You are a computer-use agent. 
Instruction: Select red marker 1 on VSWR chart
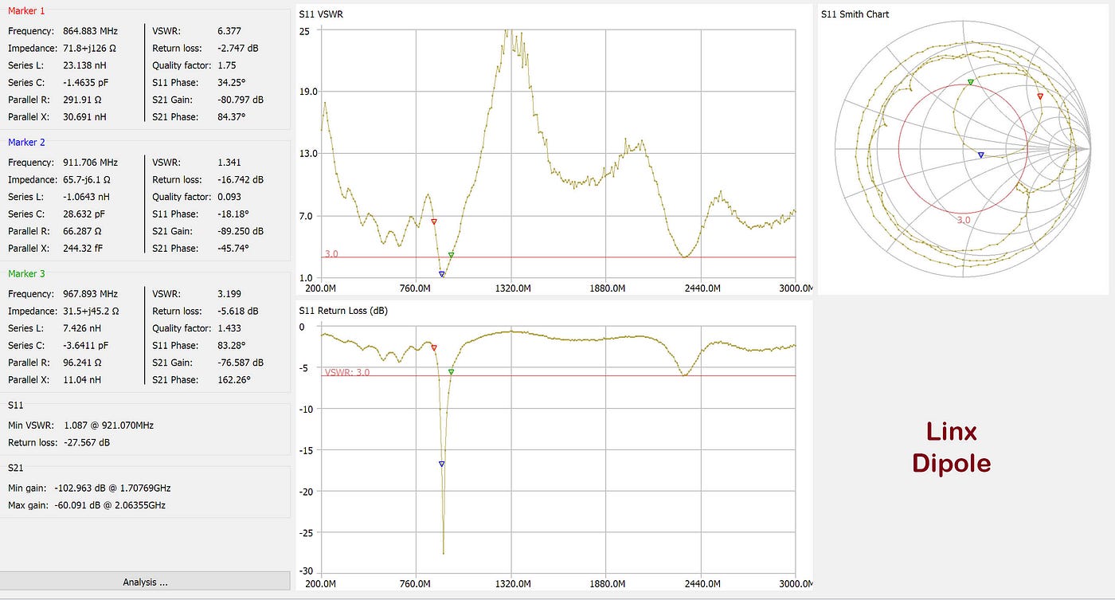[x=434, y=222]
